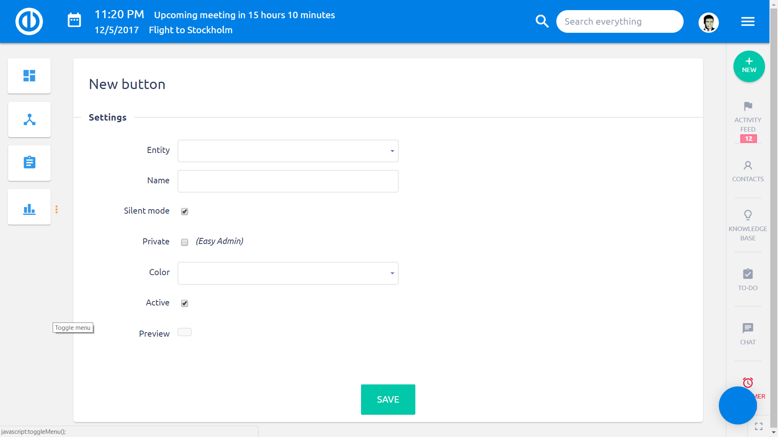This screenshot has width=778, height=437.
Task: Click the blue floating circle button
Action: click(x=737, y=405)
